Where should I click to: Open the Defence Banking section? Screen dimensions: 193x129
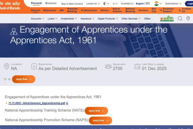tap(130, 10)
